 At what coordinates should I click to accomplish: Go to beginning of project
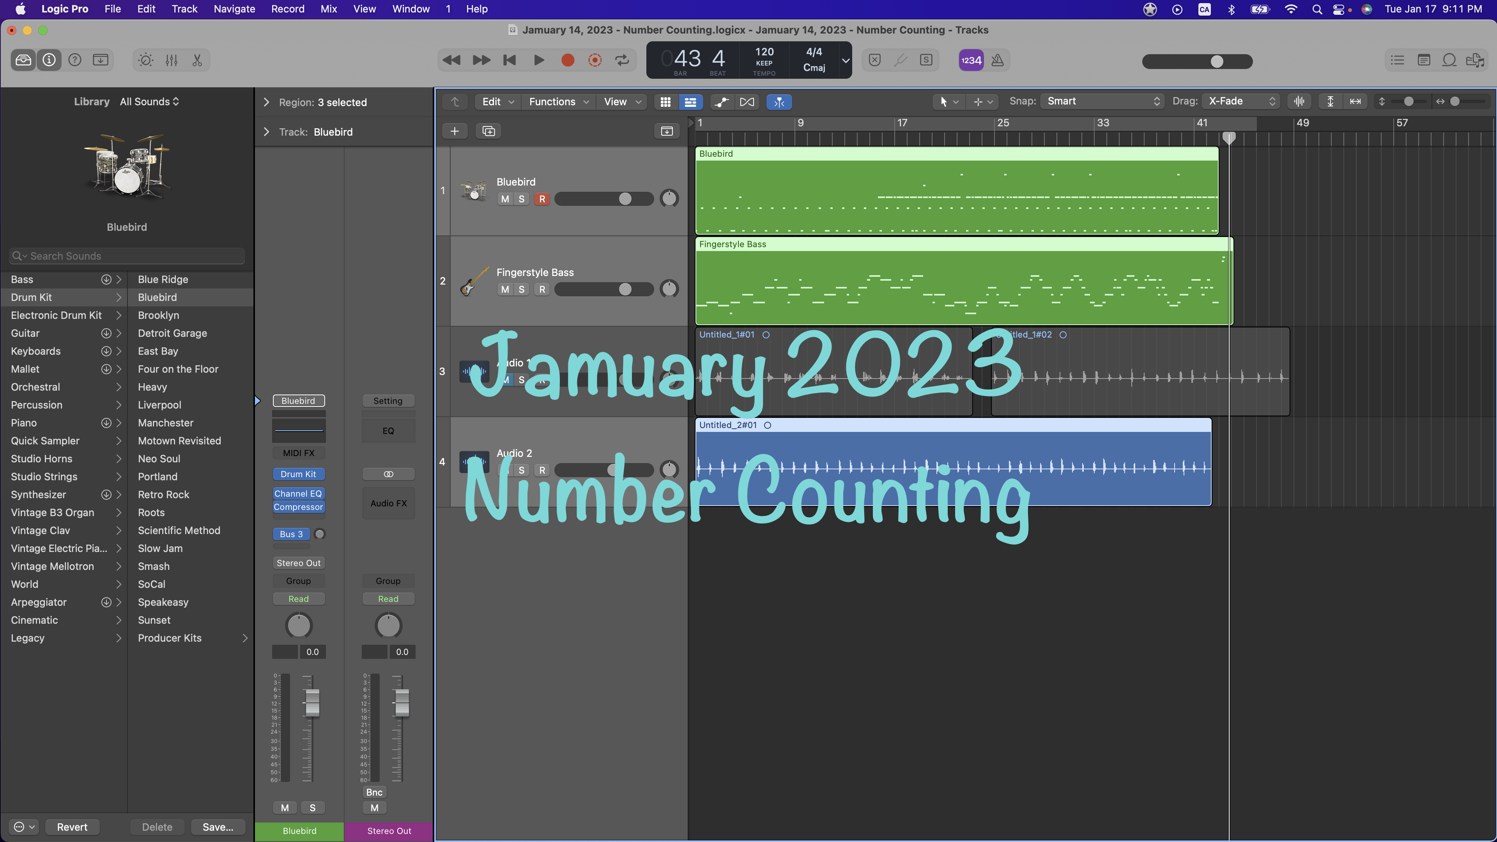510,60
